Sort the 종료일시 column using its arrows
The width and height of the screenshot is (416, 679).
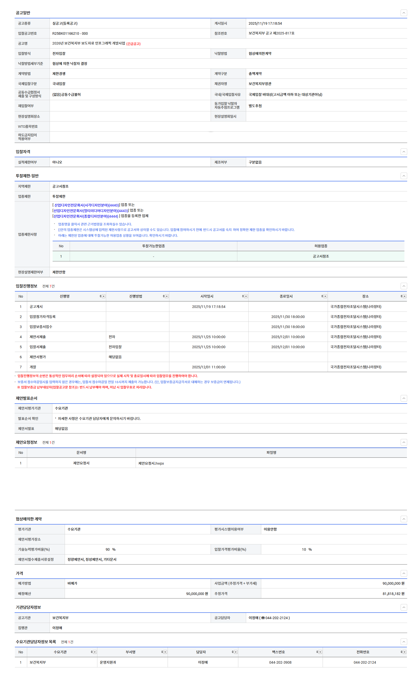point(322,296)
